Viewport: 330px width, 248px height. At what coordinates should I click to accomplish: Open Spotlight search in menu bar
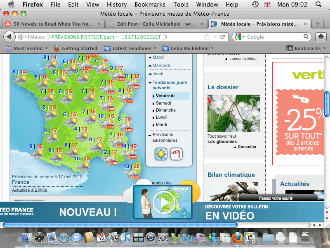coord(318,4)
